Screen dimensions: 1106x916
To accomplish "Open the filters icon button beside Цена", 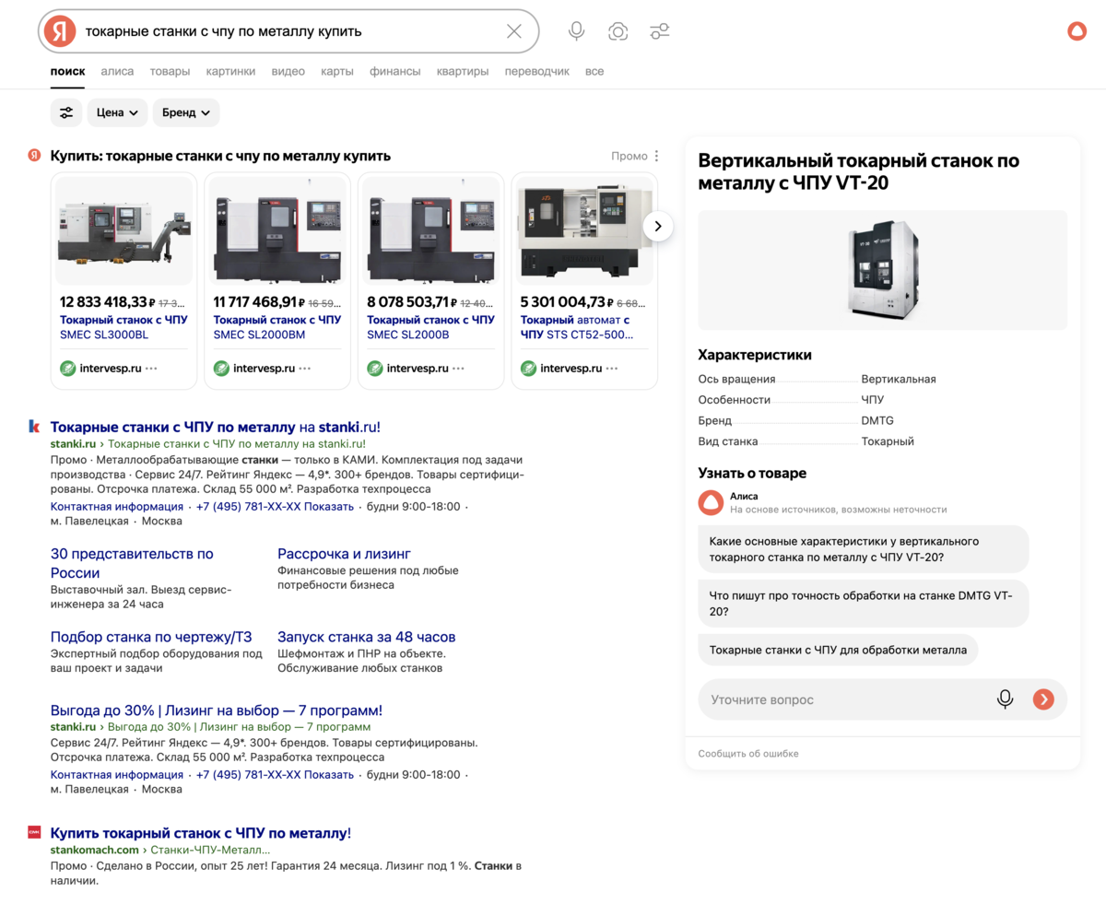I will tap(66, 112).
